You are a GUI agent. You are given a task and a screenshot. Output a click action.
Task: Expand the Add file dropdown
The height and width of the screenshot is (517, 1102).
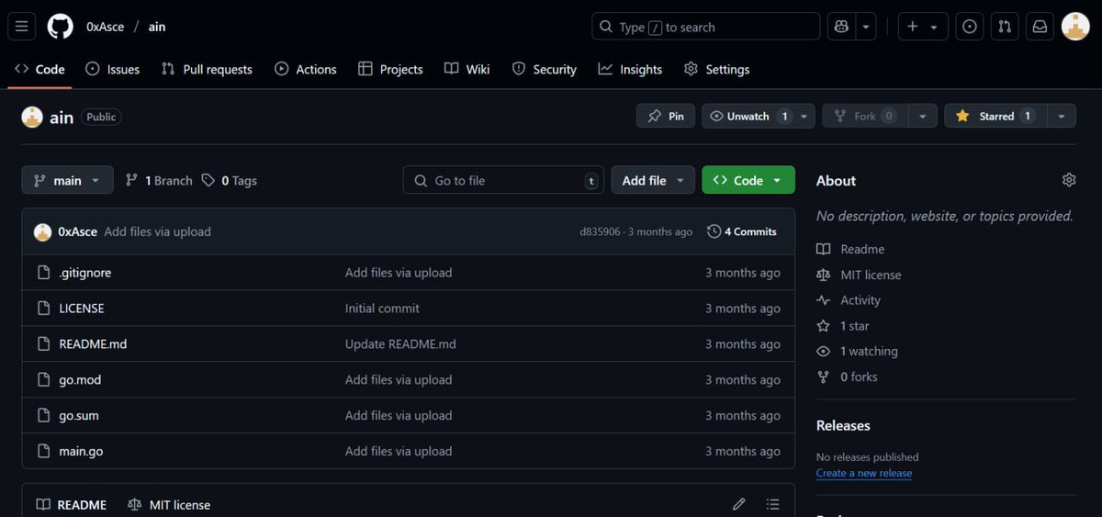(653, 180)
